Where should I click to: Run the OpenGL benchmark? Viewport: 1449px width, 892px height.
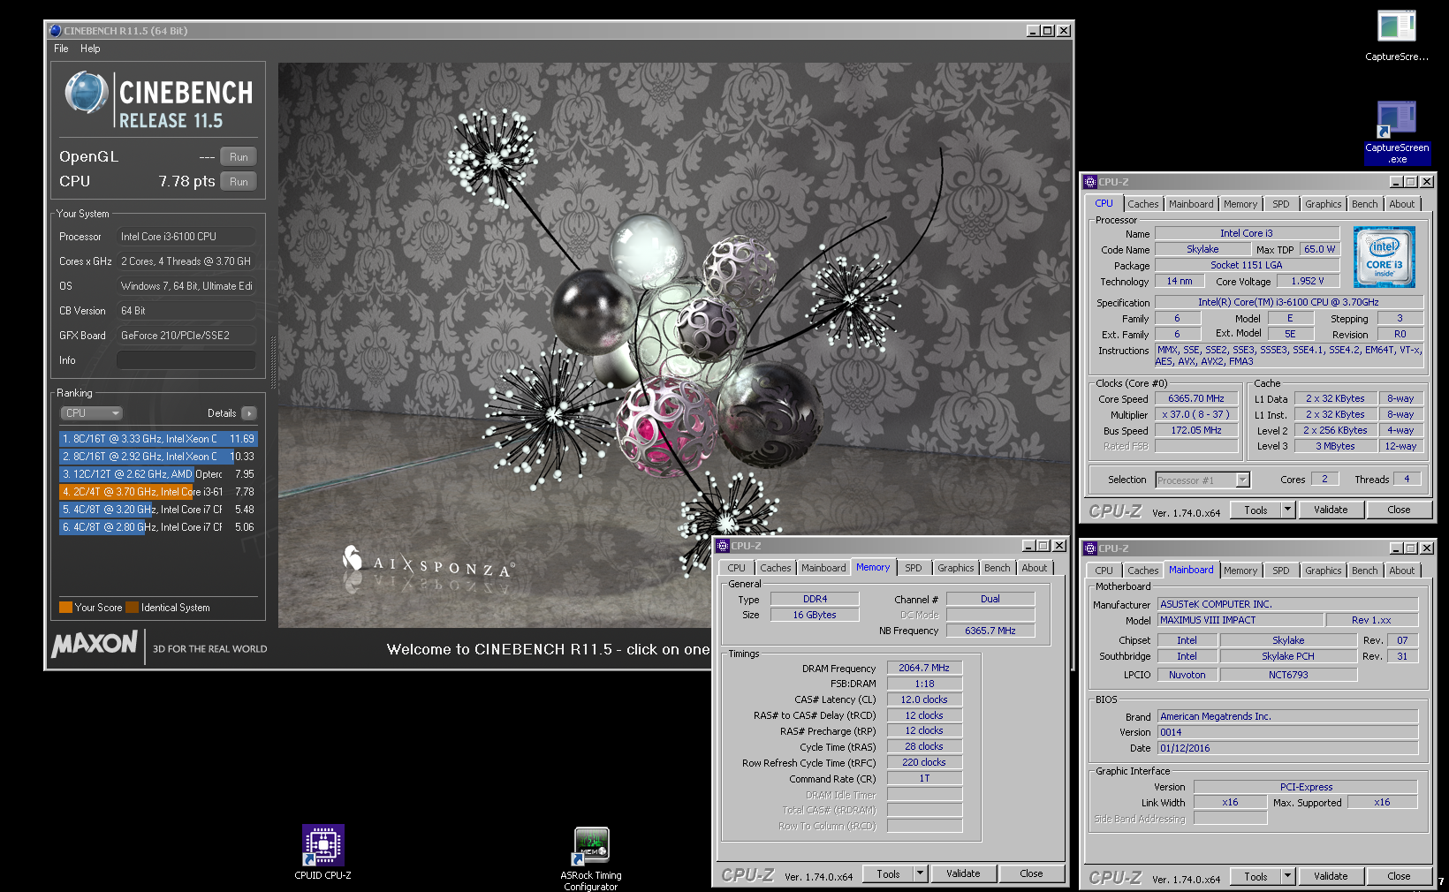pos(239,156)
